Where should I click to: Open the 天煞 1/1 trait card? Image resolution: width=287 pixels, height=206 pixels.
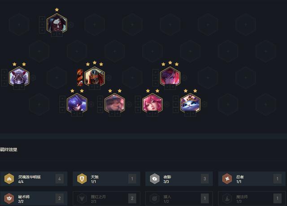click(x=107, y=179)
